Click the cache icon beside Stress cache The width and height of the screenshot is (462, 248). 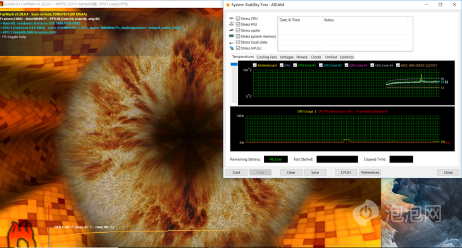click(x=231, y=30)
